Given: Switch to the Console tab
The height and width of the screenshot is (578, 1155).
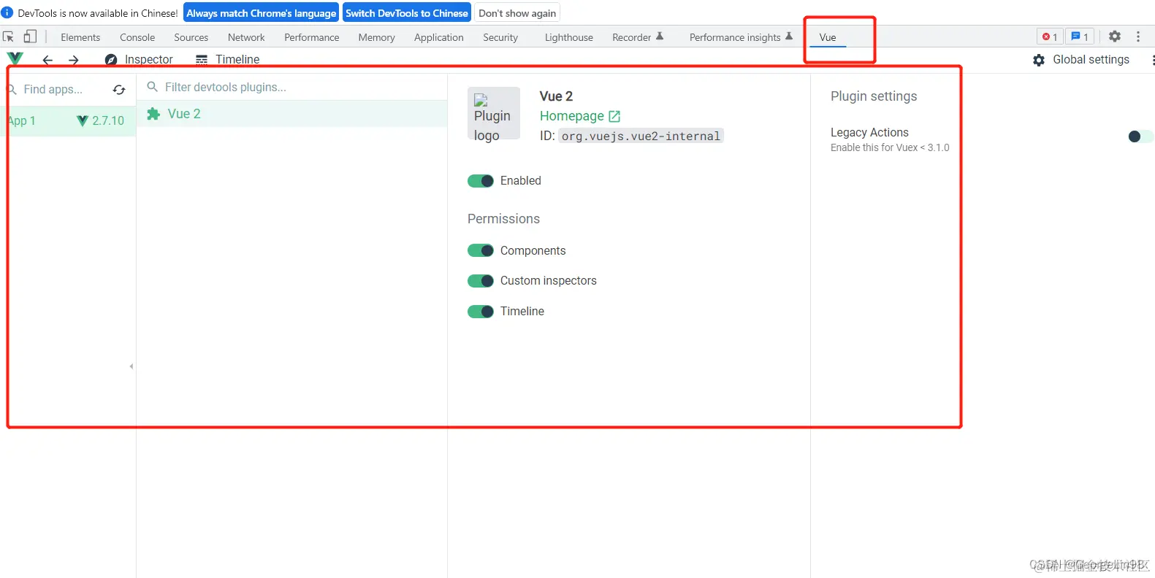Looking at the screenshot, I should 137,37.
